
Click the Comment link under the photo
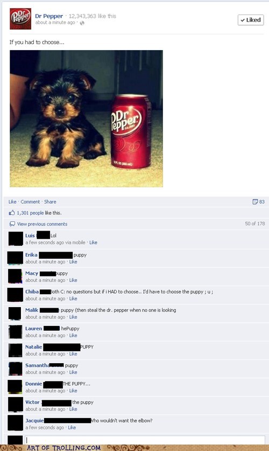[30, 202]
